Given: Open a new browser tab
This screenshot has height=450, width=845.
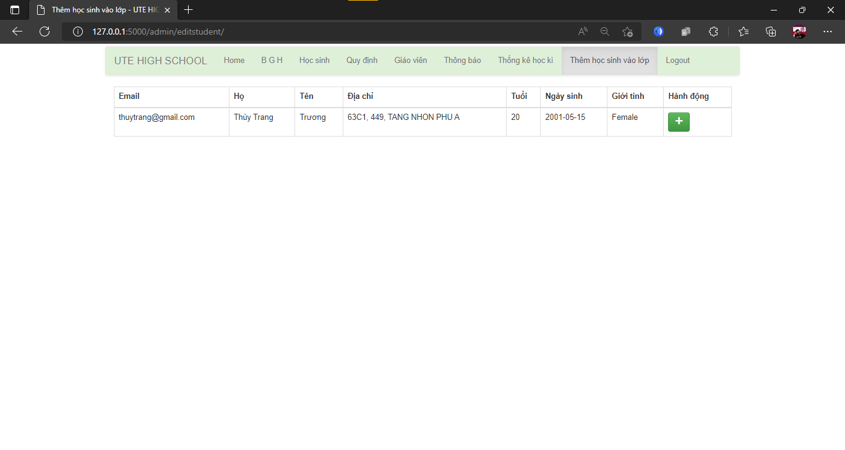Looking at the screenshot, I should coord(188,10).
